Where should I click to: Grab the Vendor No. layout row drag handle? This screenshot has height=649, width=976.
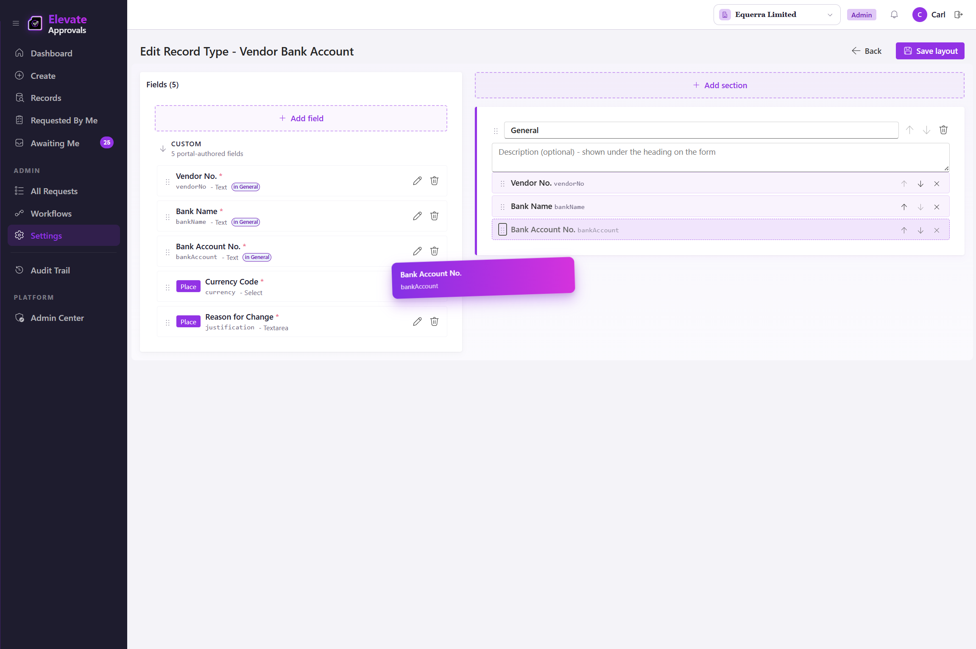point(502,184)
